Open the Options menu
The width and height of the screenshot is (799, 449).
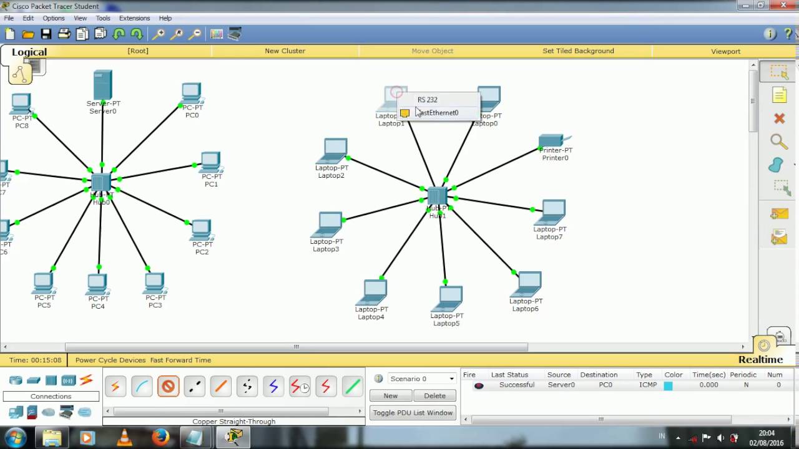[x=54, y=18]
